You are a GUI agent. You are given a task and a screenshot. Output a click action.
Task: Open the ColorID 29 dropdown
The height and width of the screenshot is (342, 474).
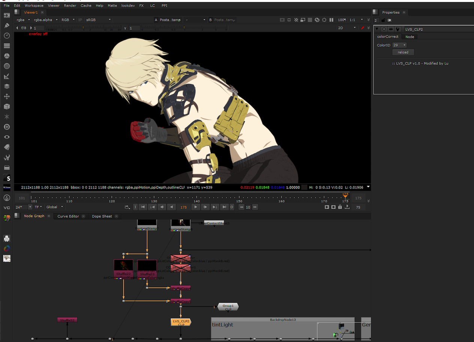(x=399, y=45)
